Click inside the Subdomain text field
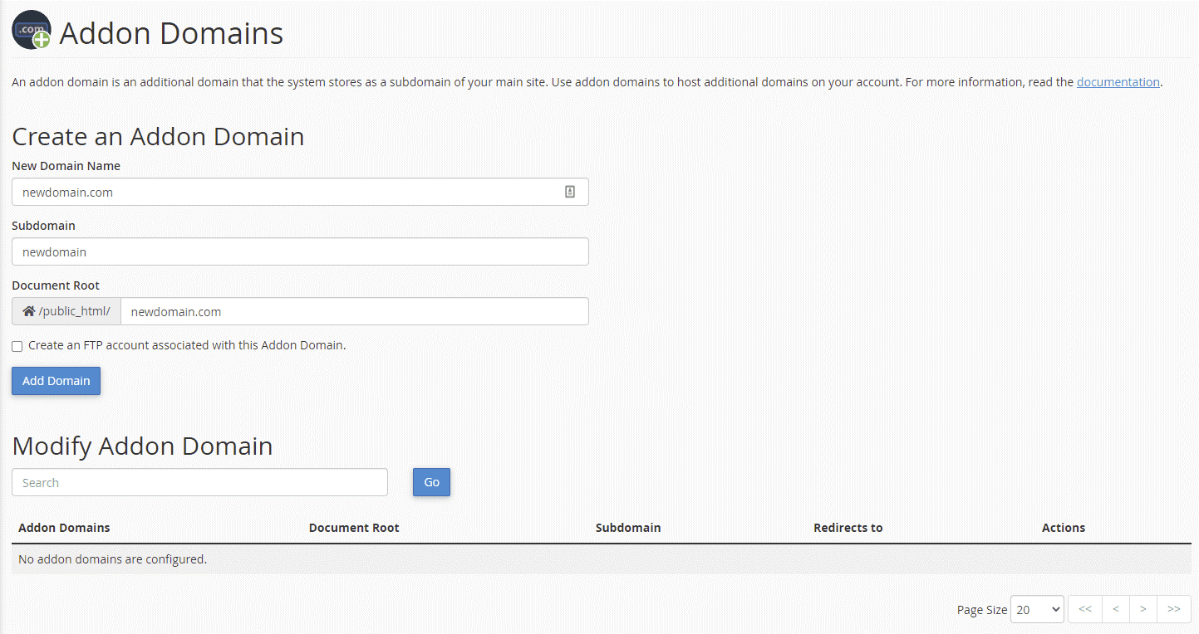The height and width of the screenshot is (634, 1199). pyautogui.click(x=299, y=251)
